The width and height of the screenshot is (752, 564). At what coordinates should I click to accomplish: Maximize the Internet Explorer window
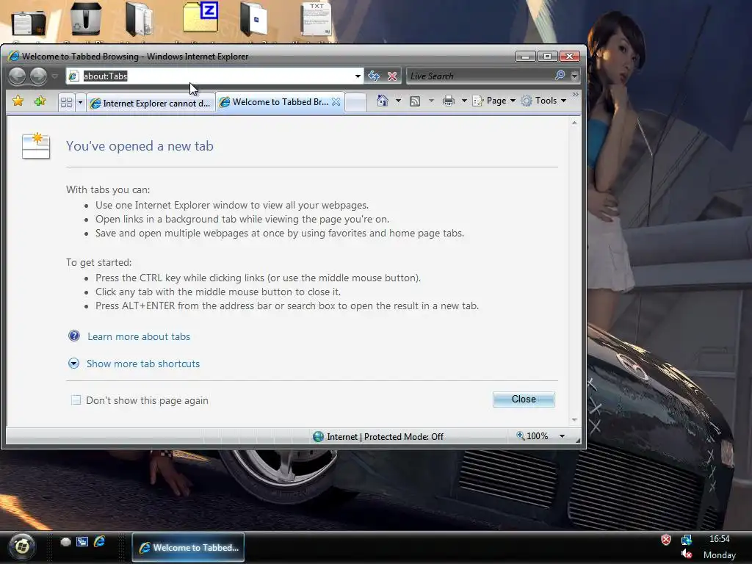pos(547,56)
